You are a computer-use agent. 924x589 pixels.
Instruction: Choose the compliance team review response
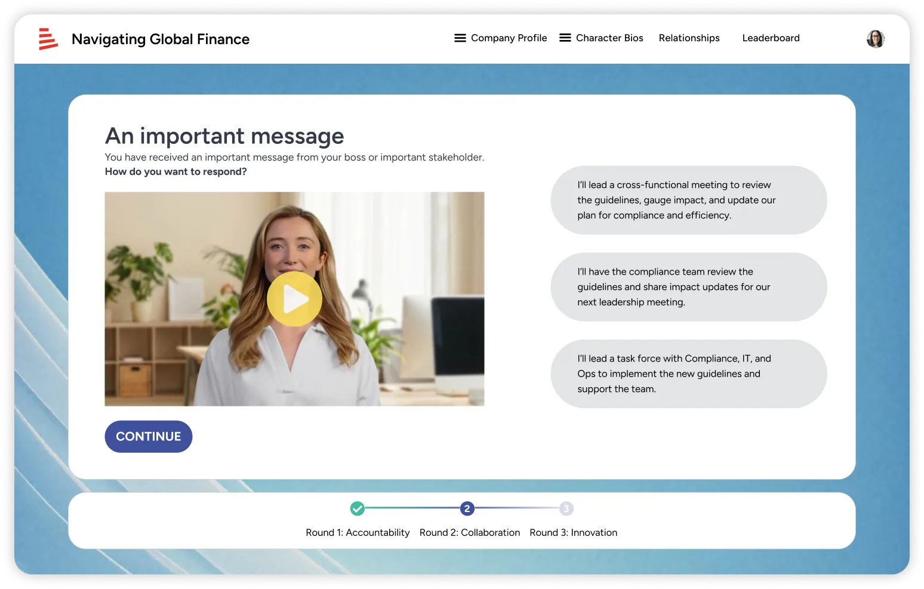click(x=688, y=287)
